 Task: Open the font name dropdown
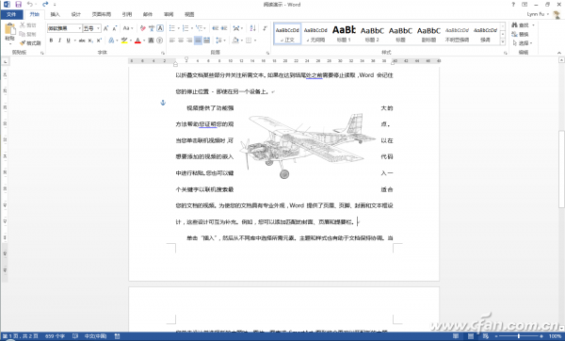pos(79,28)
